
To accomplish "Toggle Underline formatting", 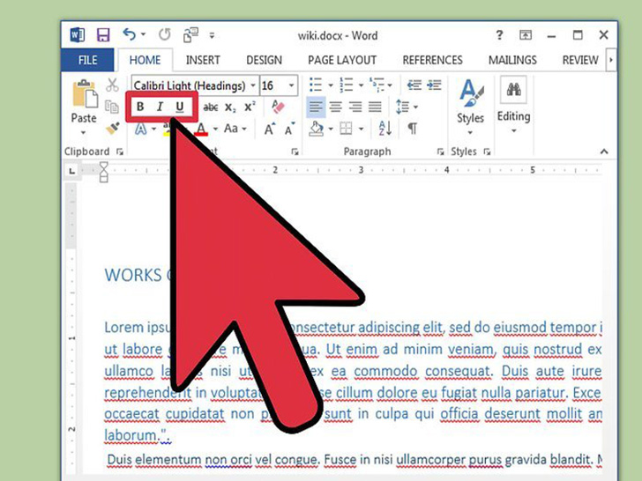I will (x=179, y=107).
